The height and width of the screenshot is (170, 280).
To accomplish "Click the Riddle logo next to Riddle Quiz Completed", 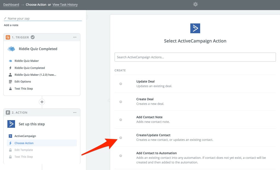I will point(11,49).
